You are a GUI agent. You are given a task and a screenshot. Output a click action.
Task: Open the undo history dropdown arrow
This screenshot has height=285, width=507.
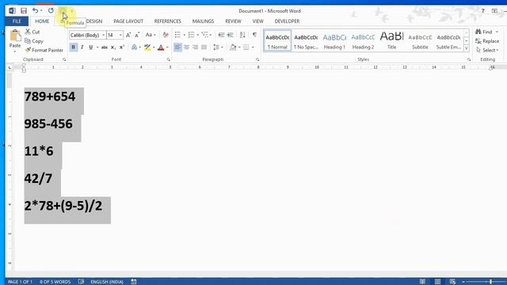tap(41, 10)
